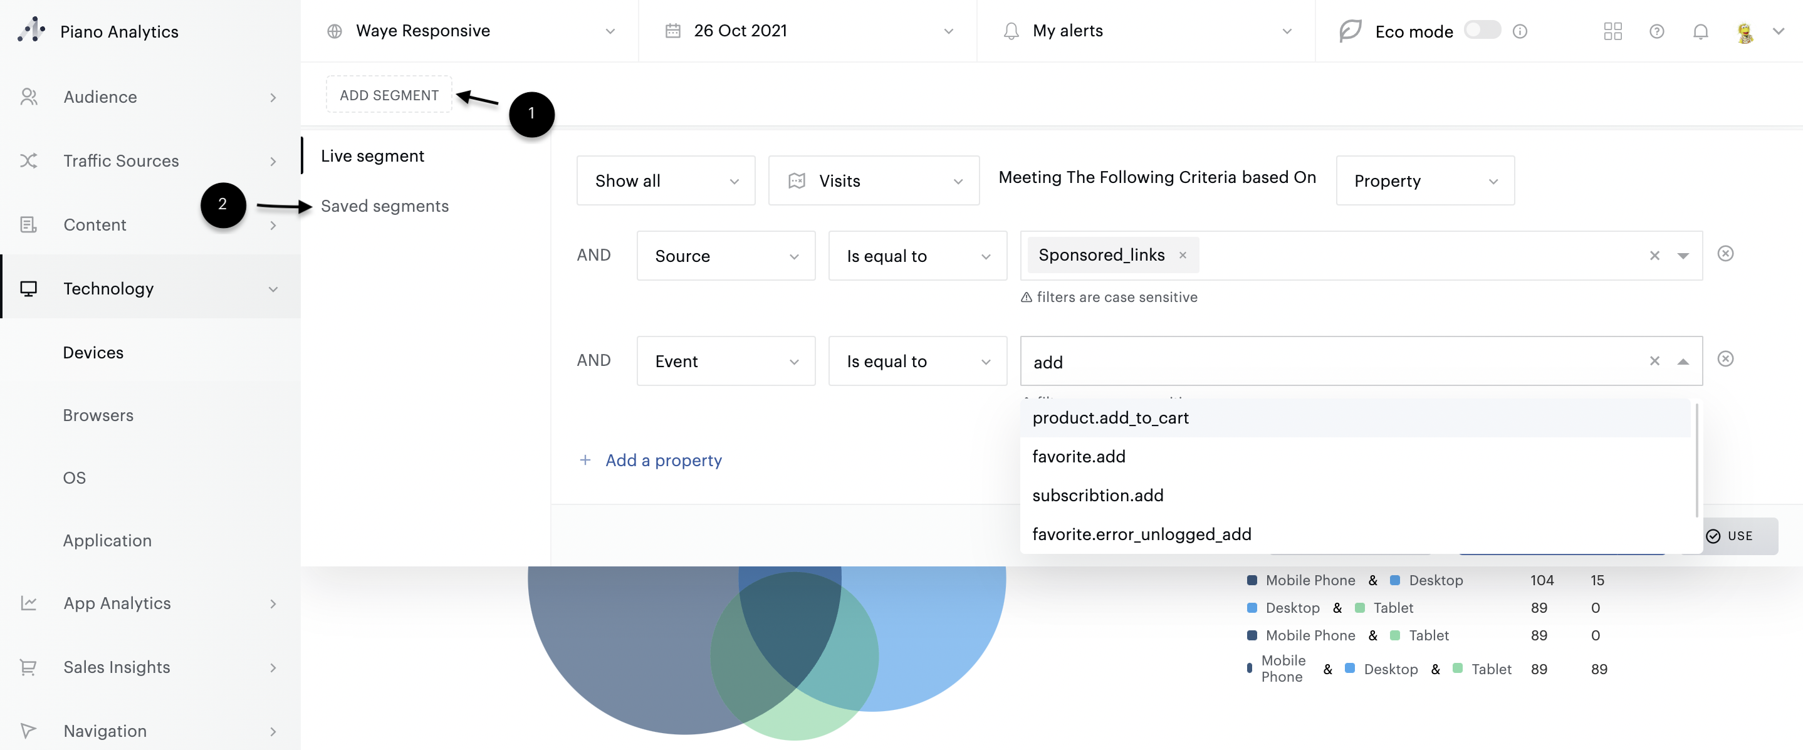Open the Property criteria dropdown
The width and height of the screenshot is (1803, 750).
click(x=1424, y=181)
